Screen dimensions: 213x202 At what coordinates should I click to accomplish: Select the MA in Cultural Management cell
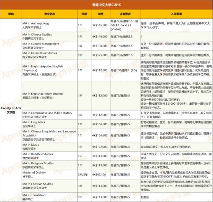coord(50,46)
